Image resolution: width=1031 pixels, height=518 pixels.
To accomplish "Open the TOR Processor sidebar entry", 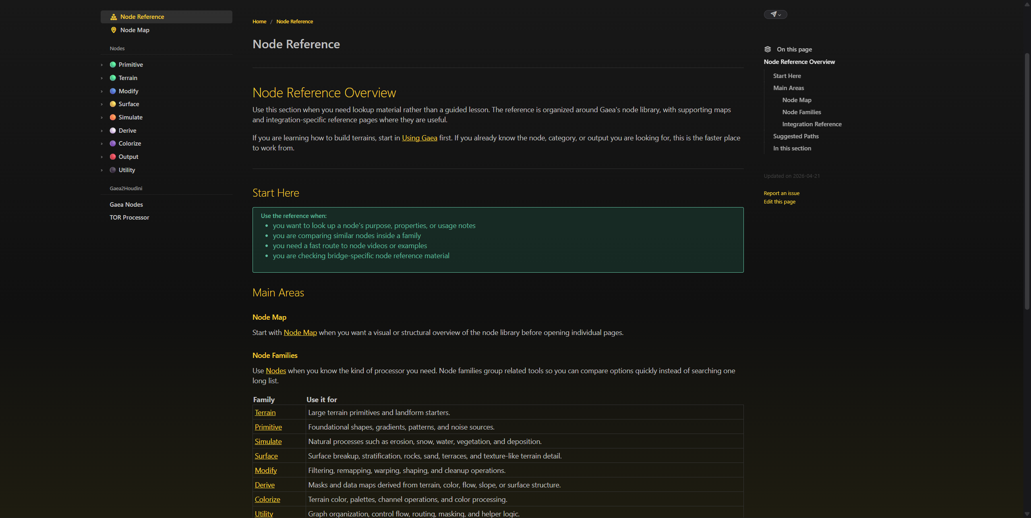I will (x=129, y=218).
